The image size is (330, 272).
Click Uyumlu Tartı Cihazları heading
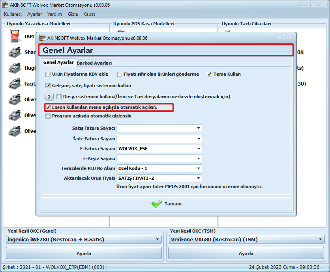pos(246,24)
